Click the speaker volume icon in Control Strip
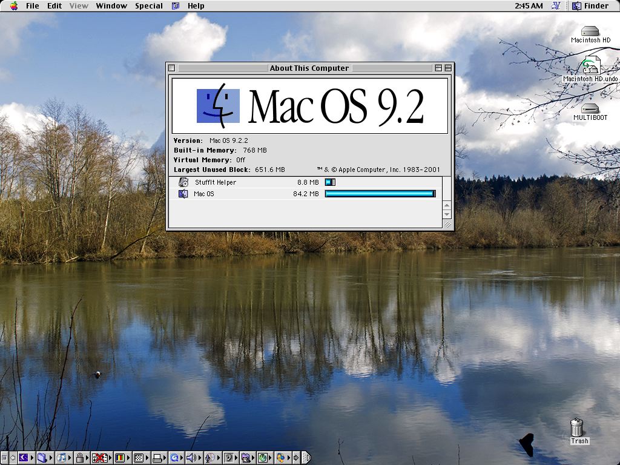 (x=191, y=458)
